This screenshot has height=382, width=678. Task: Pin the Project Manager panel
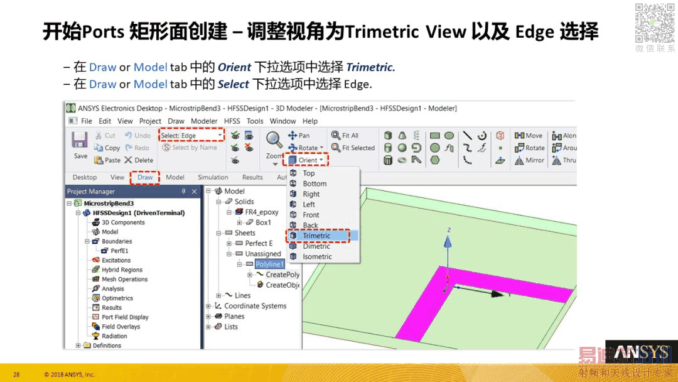click(x=183, y=191)
